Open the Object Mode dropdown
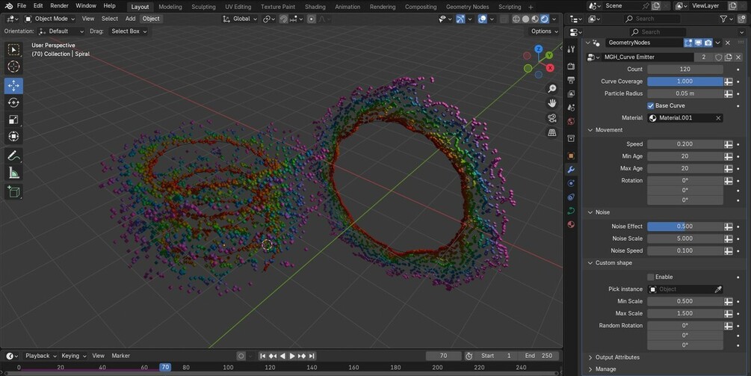 pyautogui.click(x=50, y=19)
